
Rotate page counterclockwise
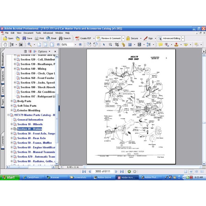click(x=95, y=45)
